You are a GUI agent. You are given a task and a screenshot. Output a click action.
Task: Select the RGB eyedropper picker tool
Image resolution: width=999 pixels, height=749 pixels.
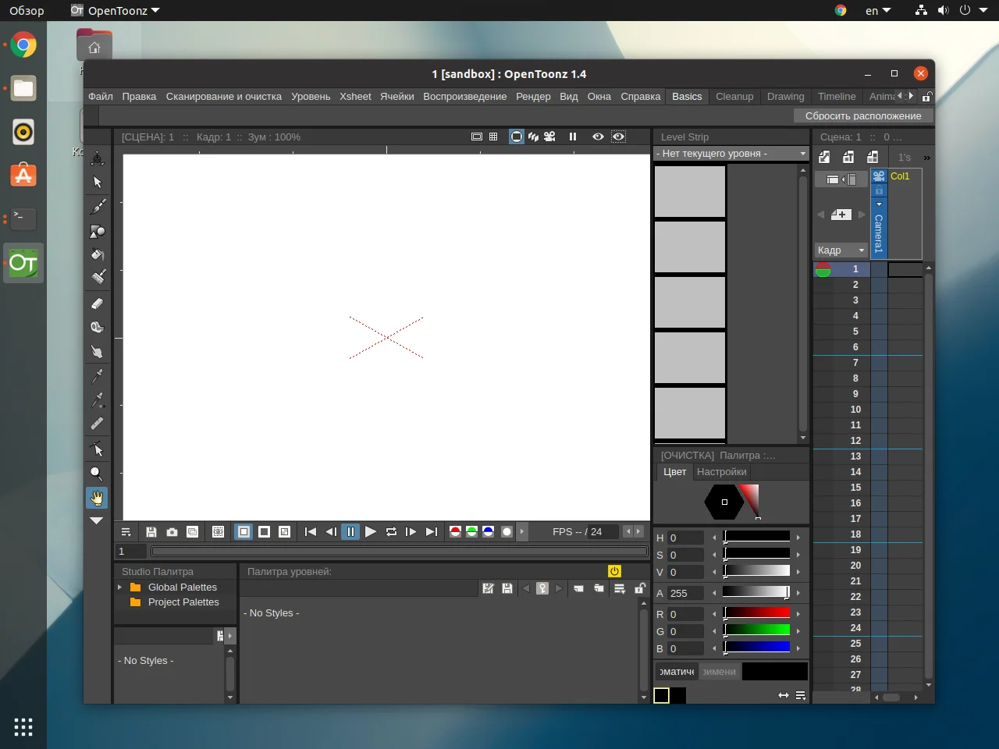click(98, 400)
